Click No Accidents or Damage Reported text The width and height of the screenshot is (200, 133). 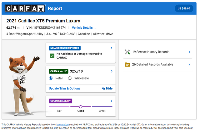coord(79,56)
